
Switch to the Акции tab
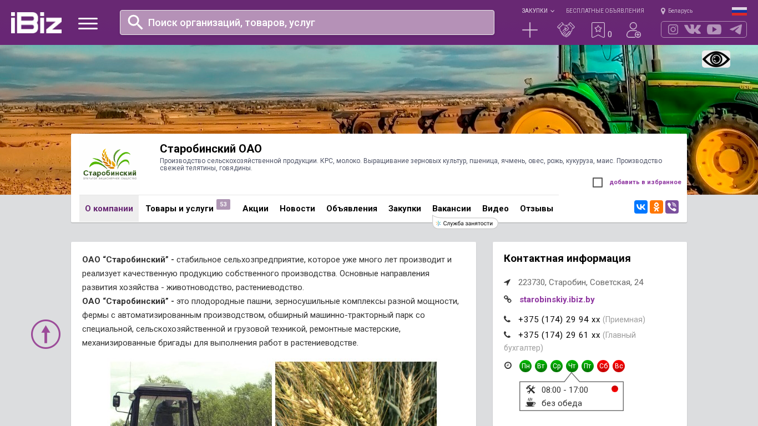tap(255, 209)
